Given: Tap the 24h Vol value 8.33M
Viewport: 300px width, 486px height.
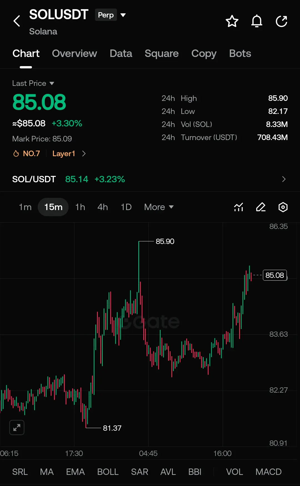Looking at the screenshot, I should tap(277, 124).
